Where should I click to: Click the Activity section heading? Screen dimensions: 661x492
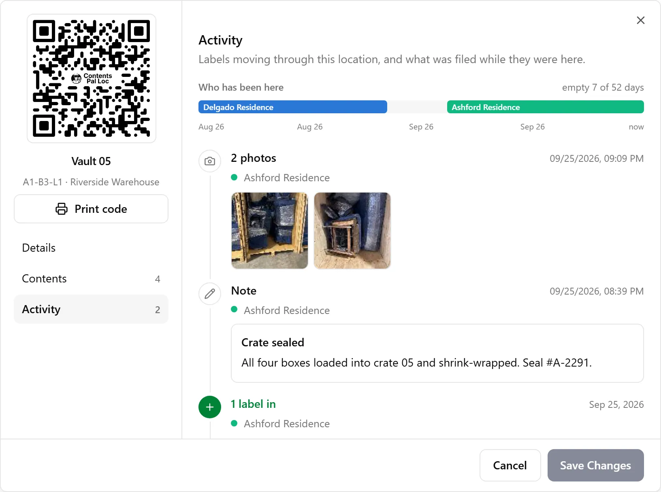(x=220, y=40)
